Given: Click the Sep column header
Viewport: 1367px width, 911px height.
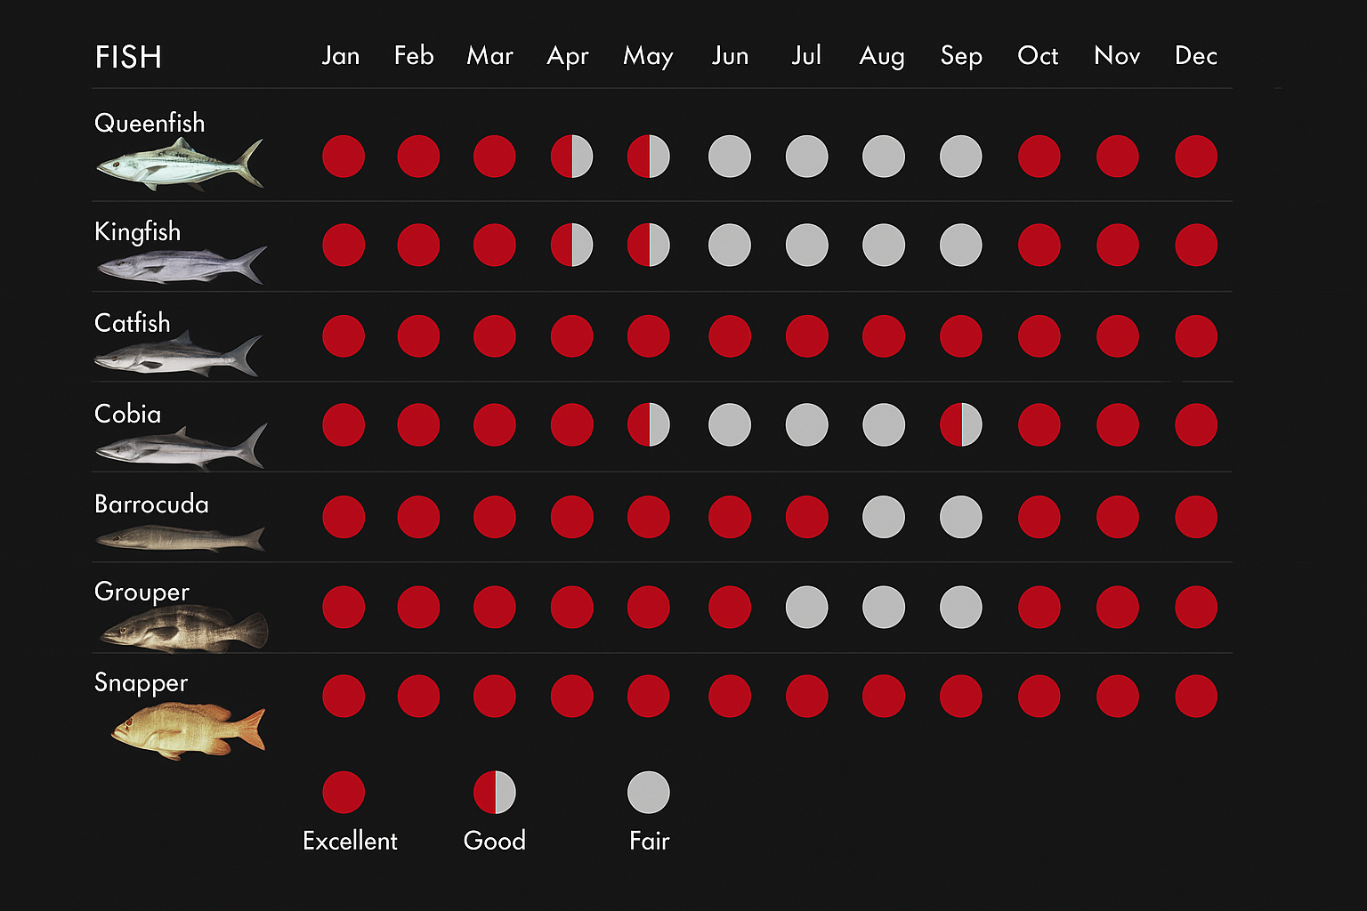Looking at the screenshot, I should coord(961,56).
